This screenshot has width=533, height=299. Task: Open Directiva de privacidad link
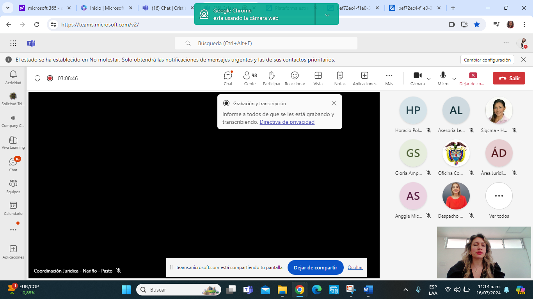[287, 122]
